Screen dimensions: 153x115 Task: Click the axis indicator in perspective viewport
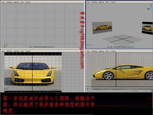(89, 44)
